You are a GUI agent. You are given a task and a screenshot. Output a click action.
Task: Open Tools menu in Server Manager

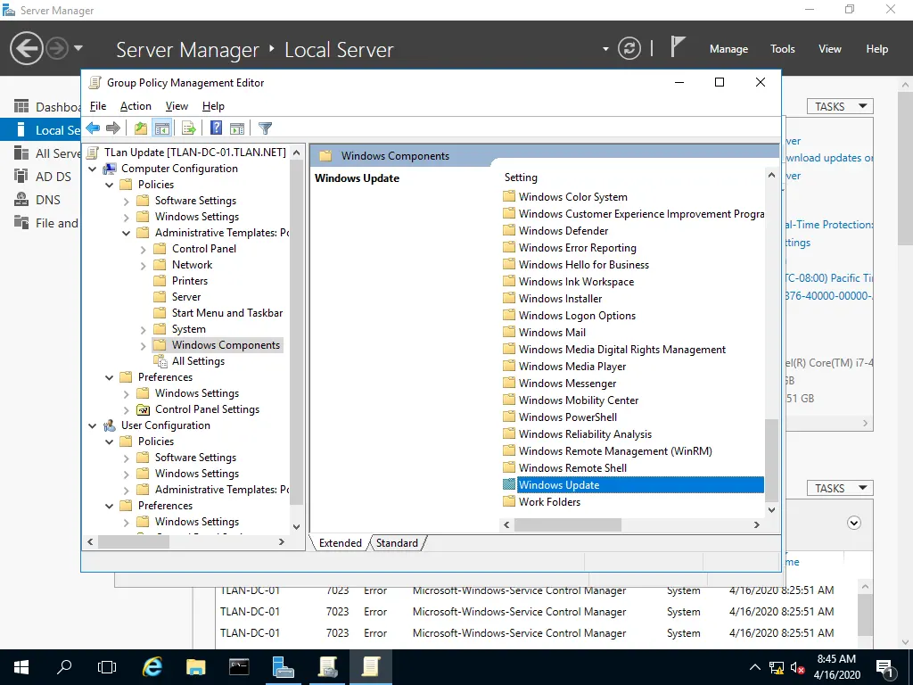click(x=782, y=49)
